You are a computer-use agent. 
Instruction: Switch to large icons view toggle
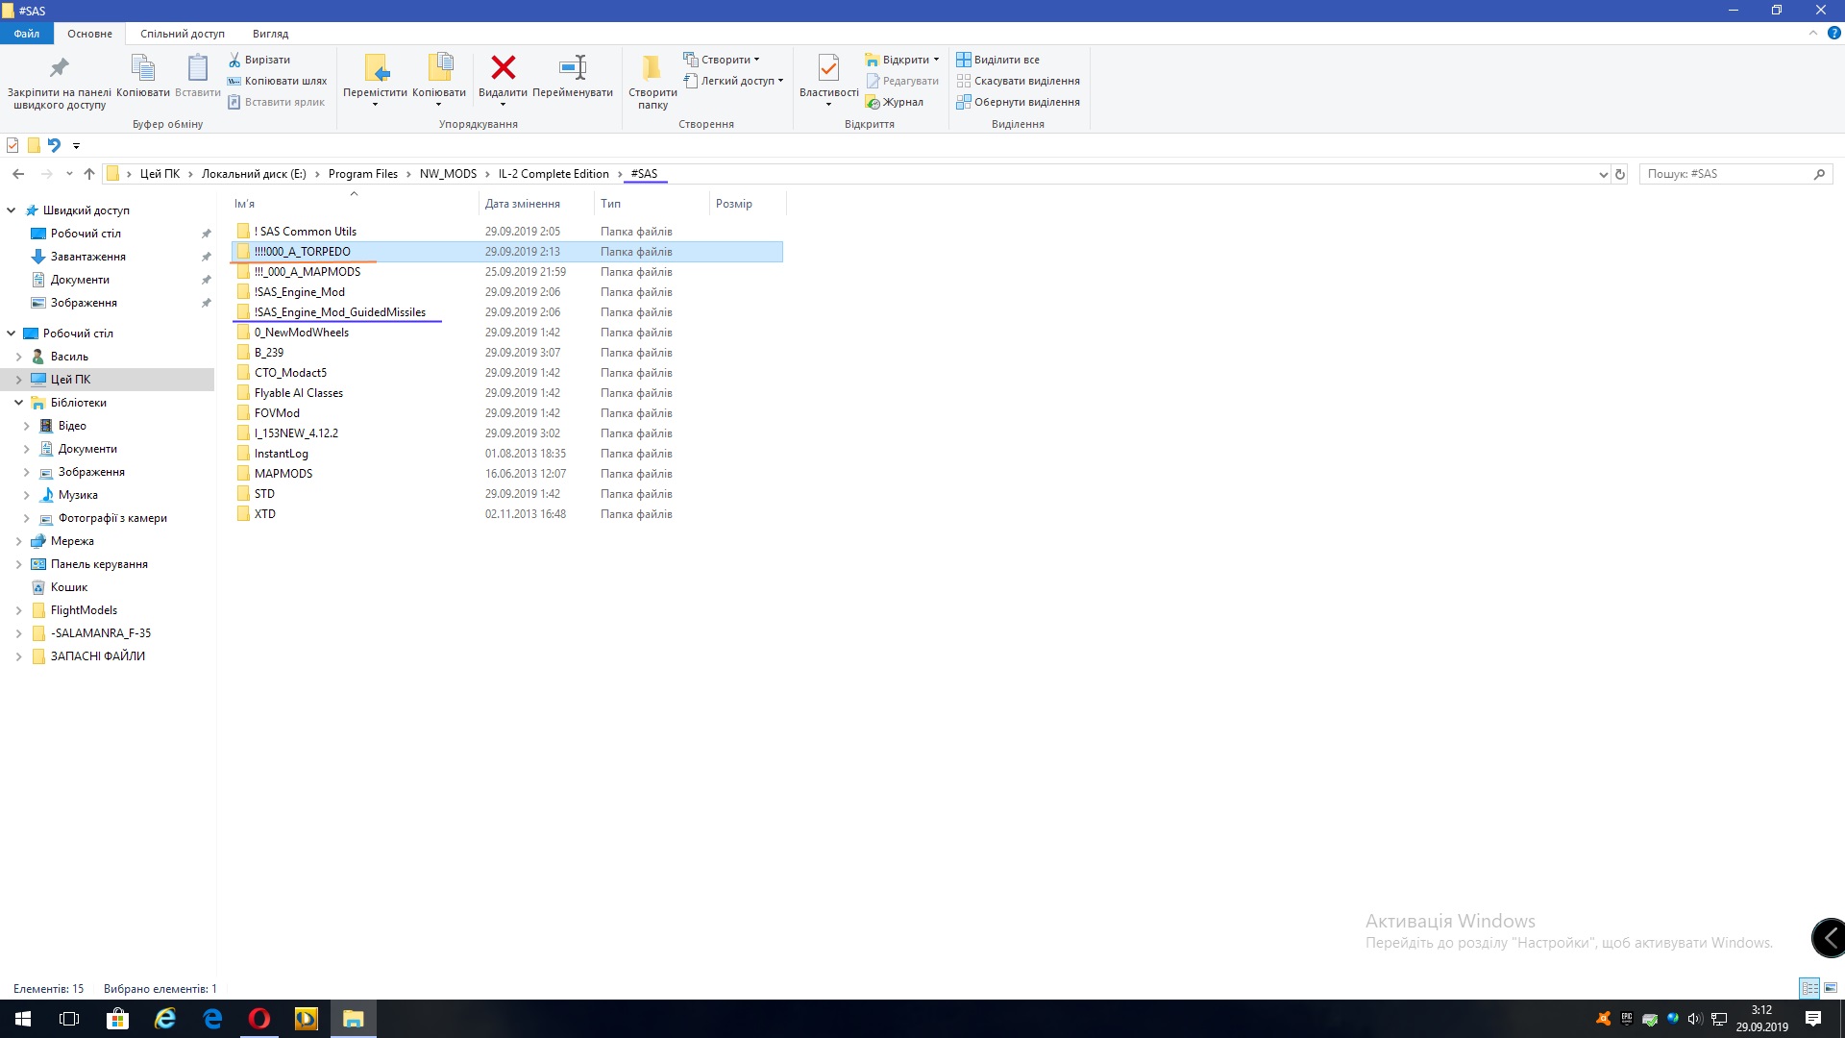[x=1831, y=988]
